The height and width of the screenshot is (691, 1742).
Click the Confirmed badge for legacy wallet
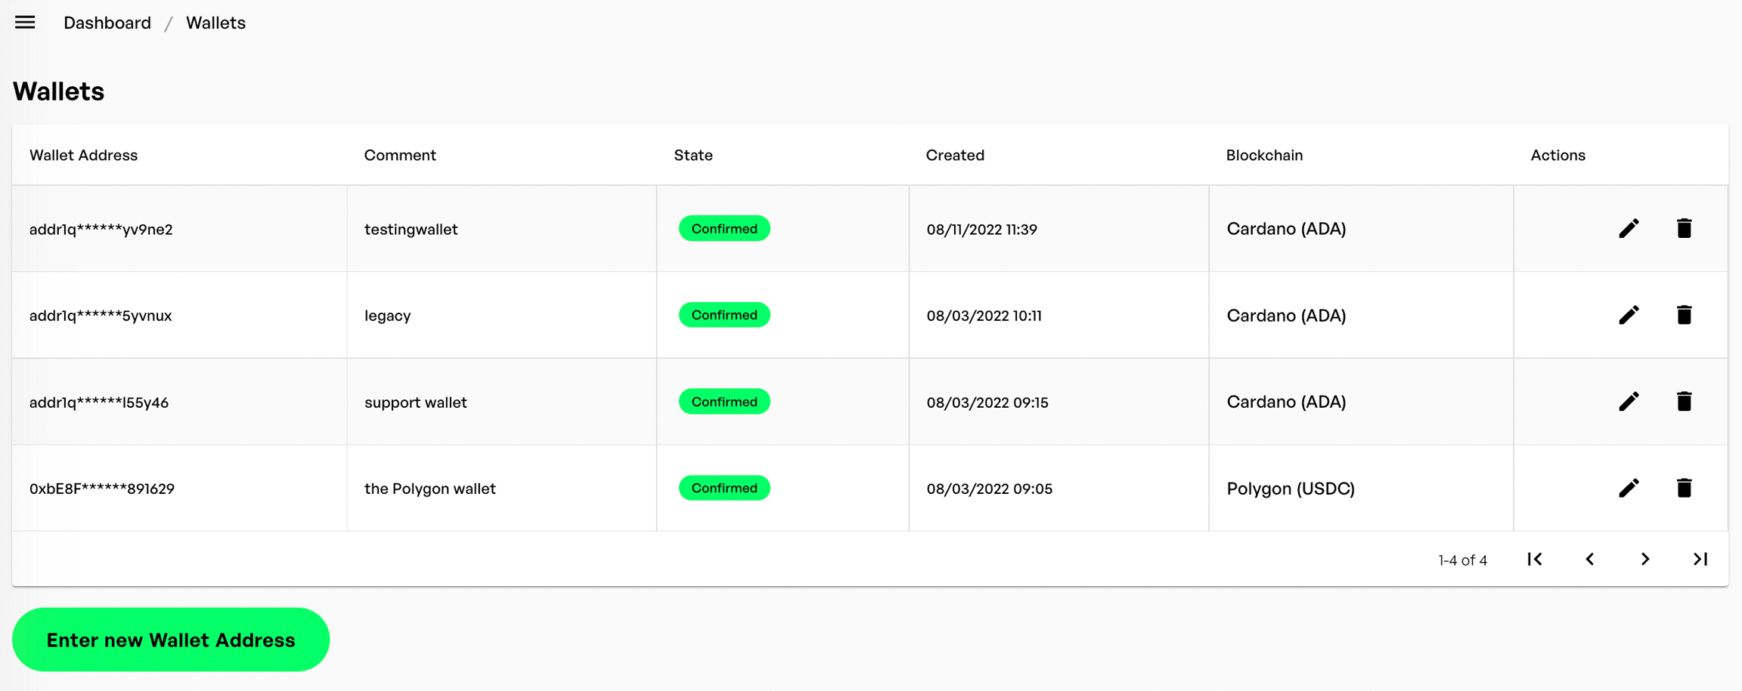[724, 315]
